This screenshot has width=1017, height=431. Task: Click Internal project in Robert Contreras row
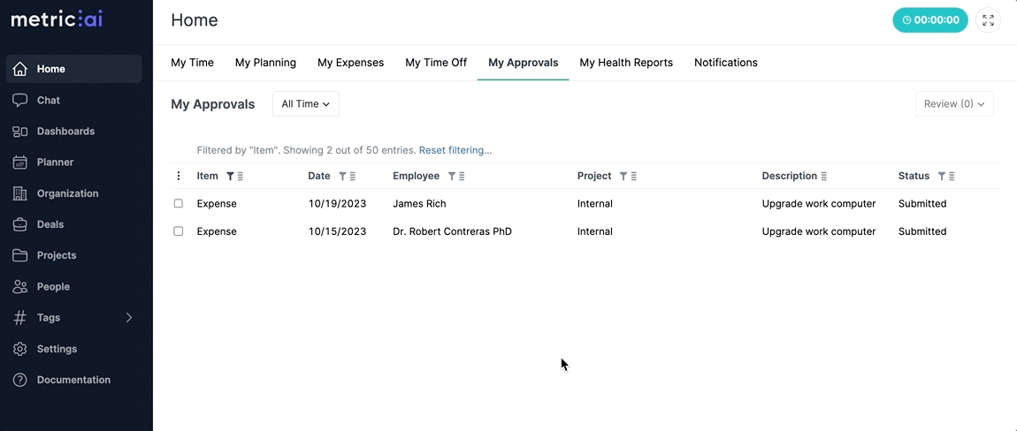(x=595, y=231)
